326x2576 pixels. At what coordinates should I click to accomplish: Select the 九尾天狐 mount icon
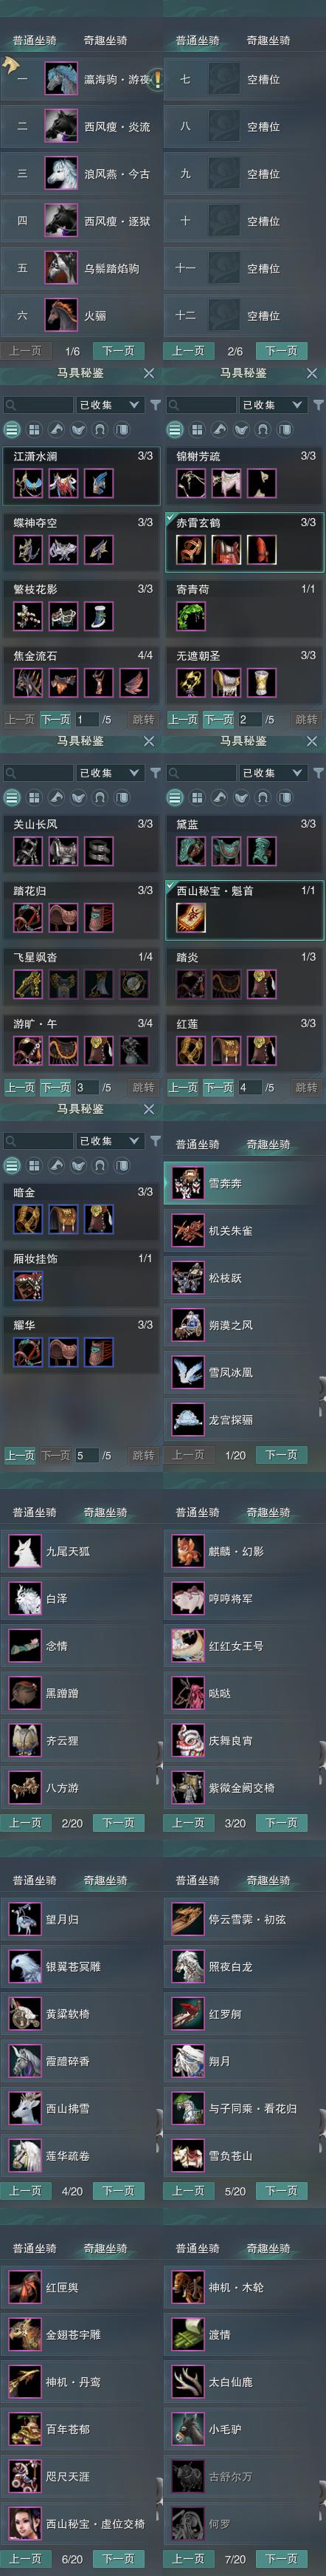click(x=25, y=1551)
